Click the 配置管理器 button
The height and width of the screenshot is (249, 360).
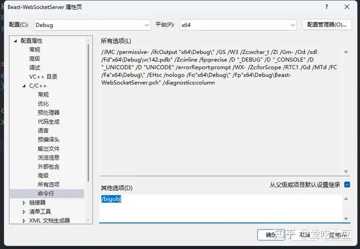[x=326, y=25]
